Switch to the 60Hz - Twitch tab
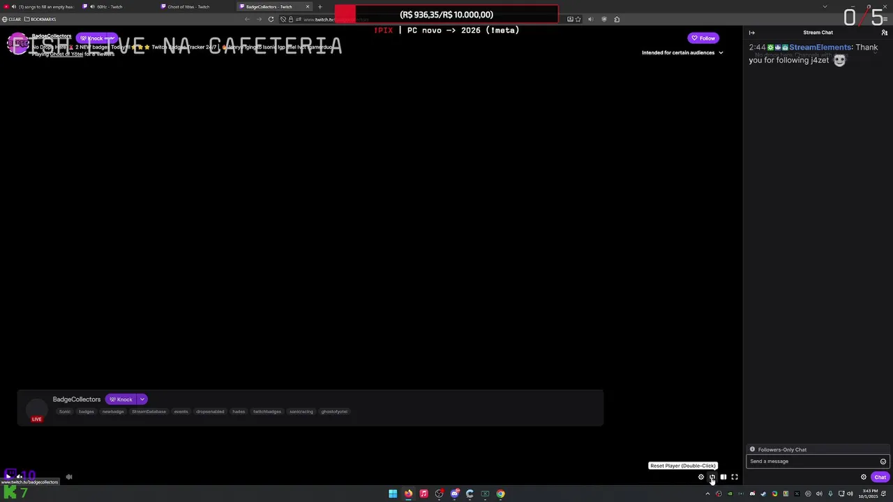Screen dimensions: 893x502 pyautogui.click(x=117, y=7)
